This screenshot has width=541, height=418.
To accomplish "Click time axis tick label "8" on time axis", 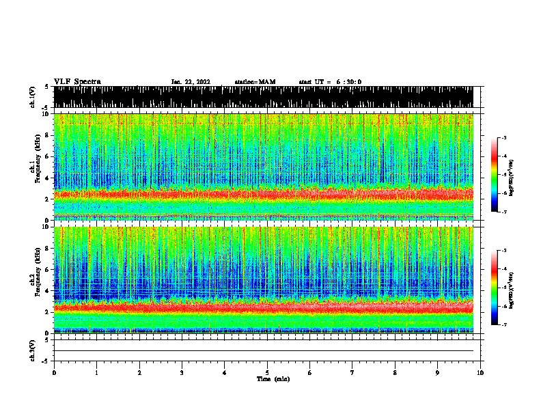I will click(x=395, y=373).
